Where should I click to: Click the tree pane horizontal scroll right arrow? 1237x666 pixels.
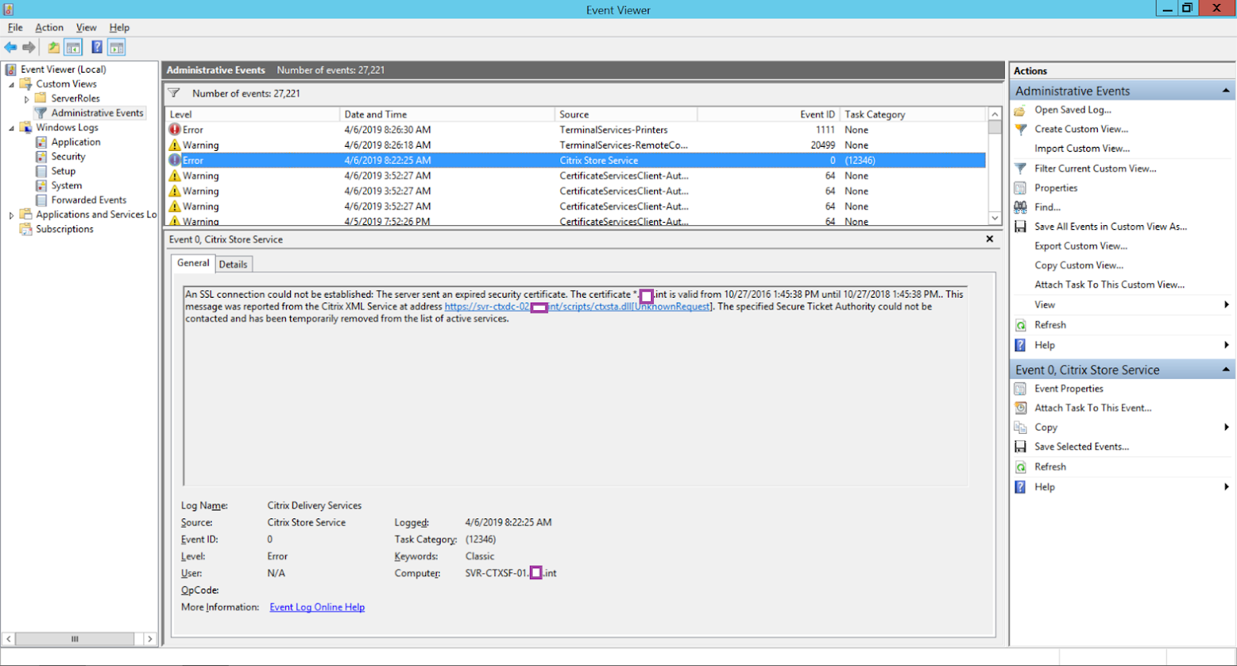[149, 639]
